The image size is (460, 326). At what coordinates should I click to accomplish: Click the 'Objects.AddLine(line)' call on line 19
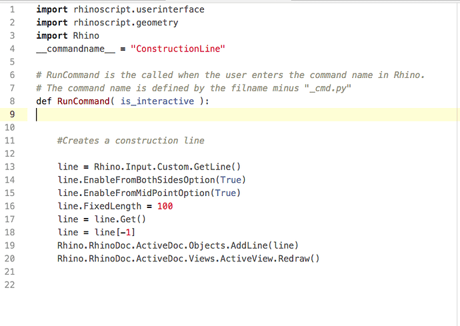[243, 245]
